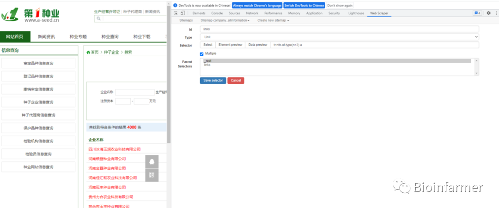Click the red Cancel button
Image resolution: width=499 pixels, height=208 pixels.
coord(236,81)
